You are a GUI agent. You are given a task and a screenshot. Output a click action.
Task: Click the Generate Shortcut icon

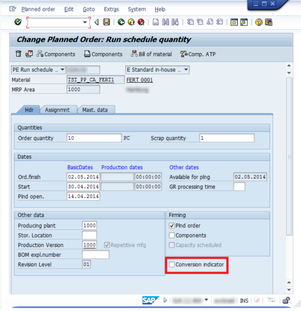(x=244, y=22)
